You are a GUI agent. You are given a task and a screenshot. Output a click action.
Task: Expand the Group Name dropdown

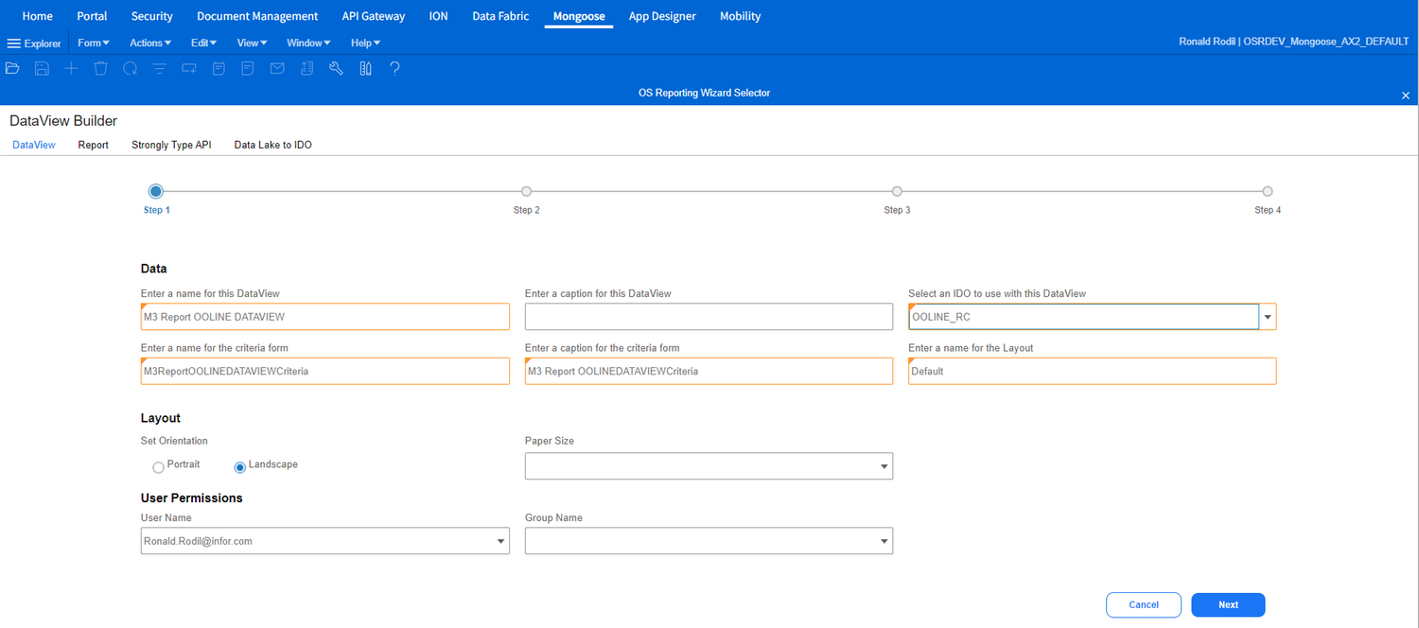880,540
